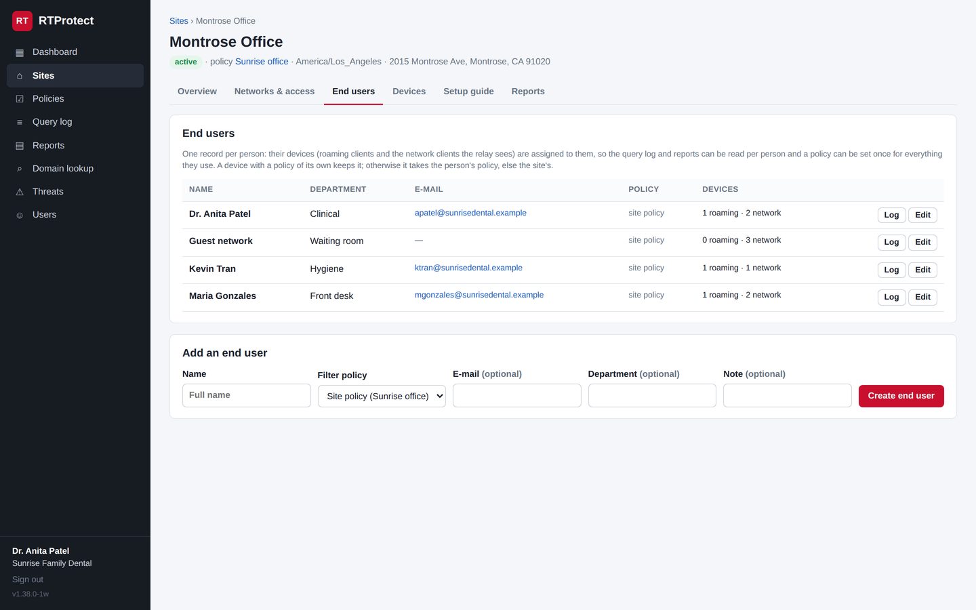Click Sign out in the sidebar
The image size is (976, 610).
(28, 579)
